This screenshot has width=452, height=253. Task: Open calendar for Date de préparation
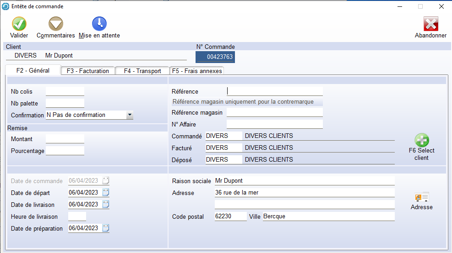tap(106, 228)
